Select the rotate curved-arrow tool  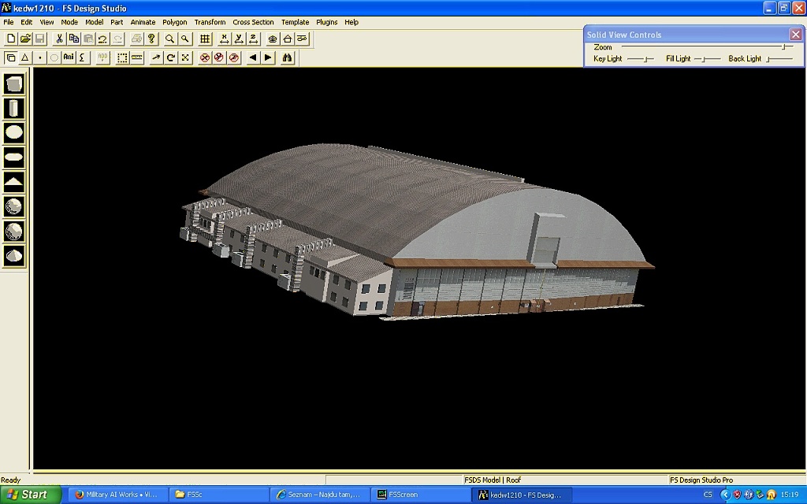pos(170,57)
